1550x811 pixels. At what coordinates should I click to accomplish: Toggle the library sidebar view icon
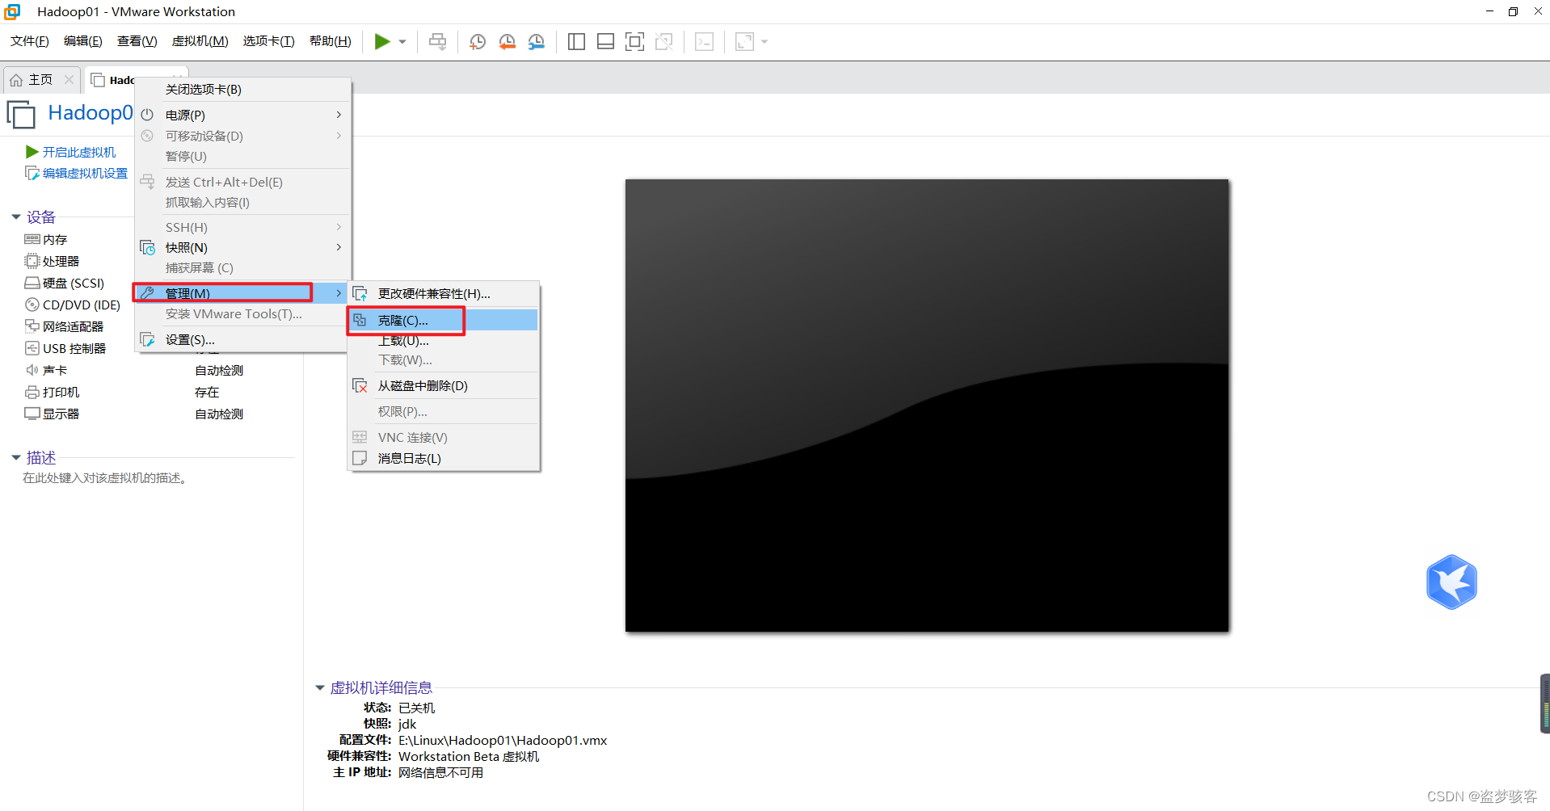(576, 41)
